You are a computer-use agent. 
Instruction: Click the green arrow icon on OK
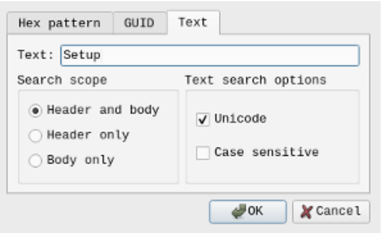[240, 211]
